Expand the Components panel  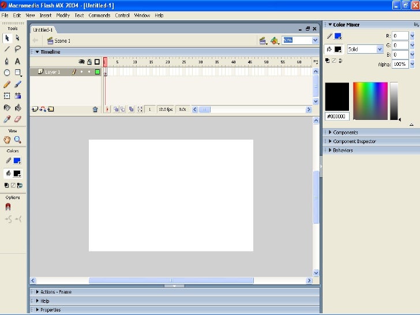click(345, 133)
